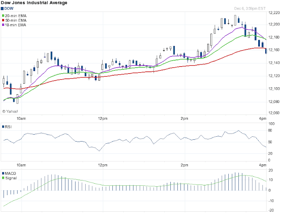This screenshot has width=281, height=213.
Task: Click the 10am label under RSI chart
Action: (22, 165)
